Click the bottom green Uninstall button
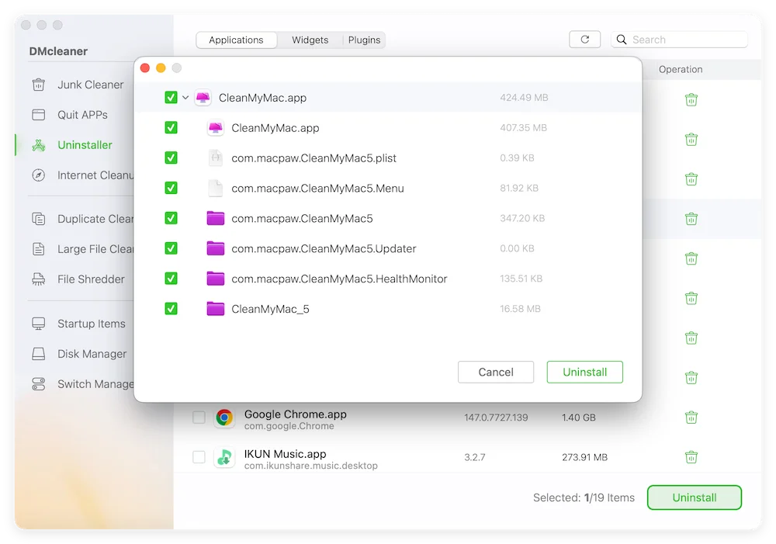 tap(695, 497)
